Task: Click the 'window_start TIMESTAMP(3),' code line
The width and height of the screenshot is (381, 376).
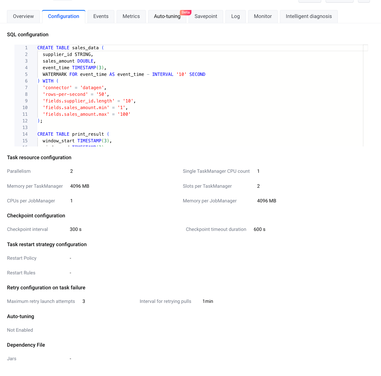Action: pyautogui.click(x=77, y=141)
